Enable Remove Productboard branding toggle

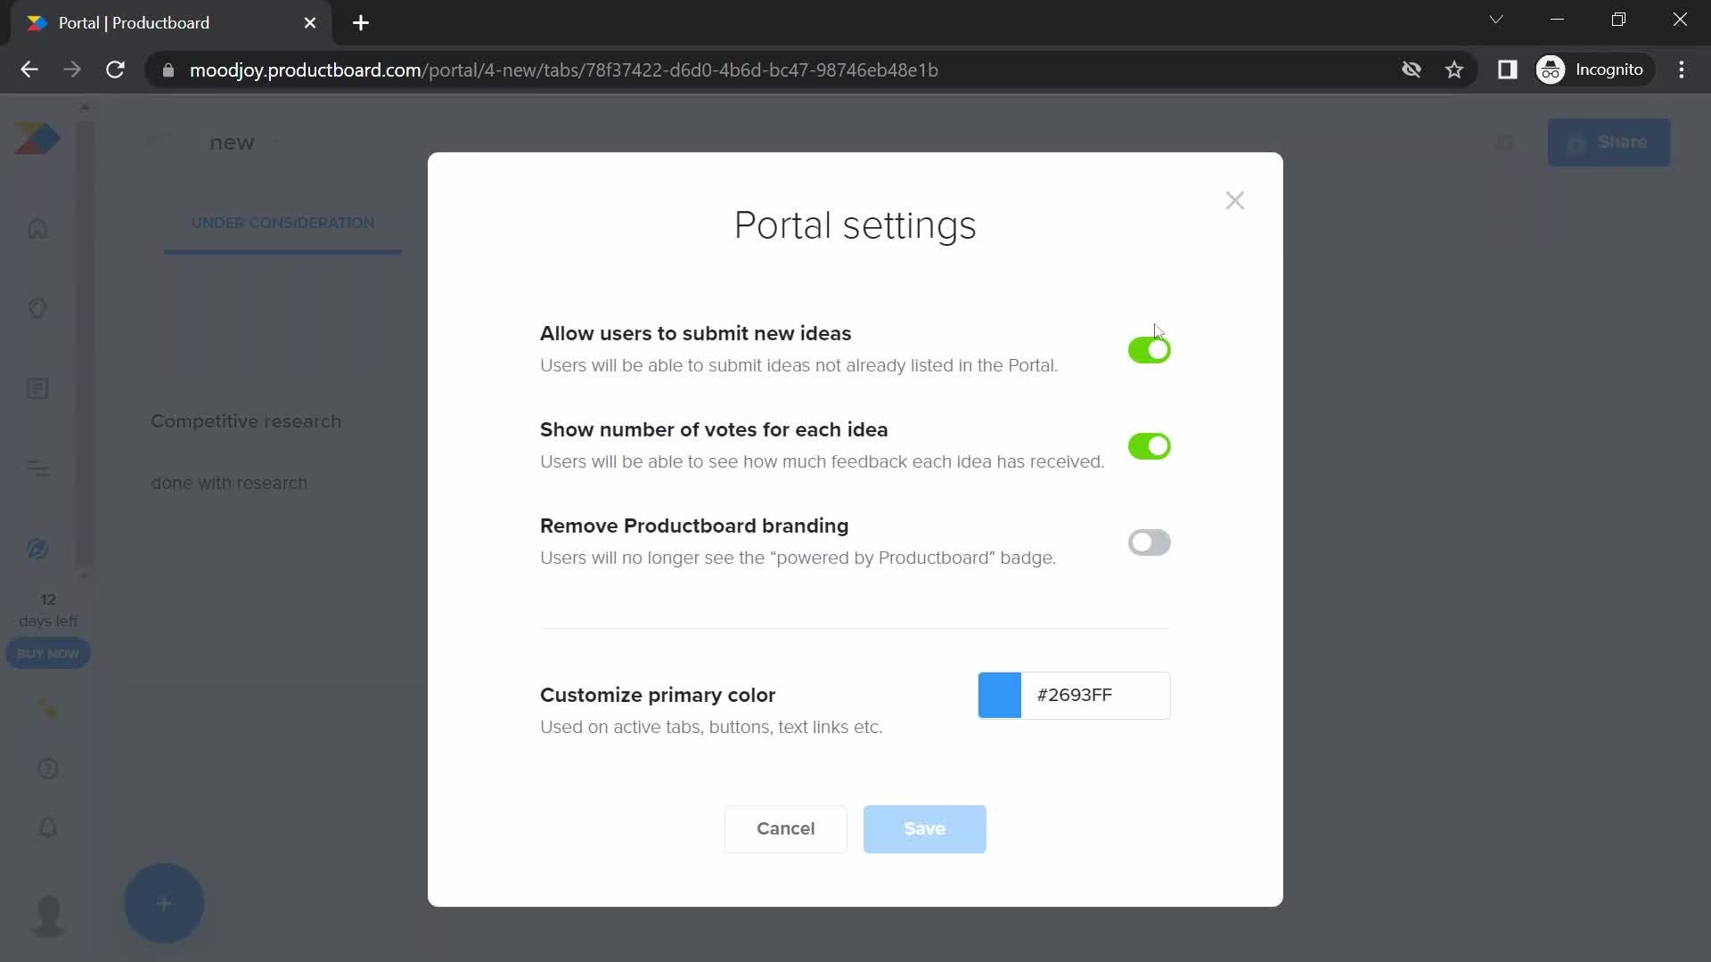[1149, 542]
